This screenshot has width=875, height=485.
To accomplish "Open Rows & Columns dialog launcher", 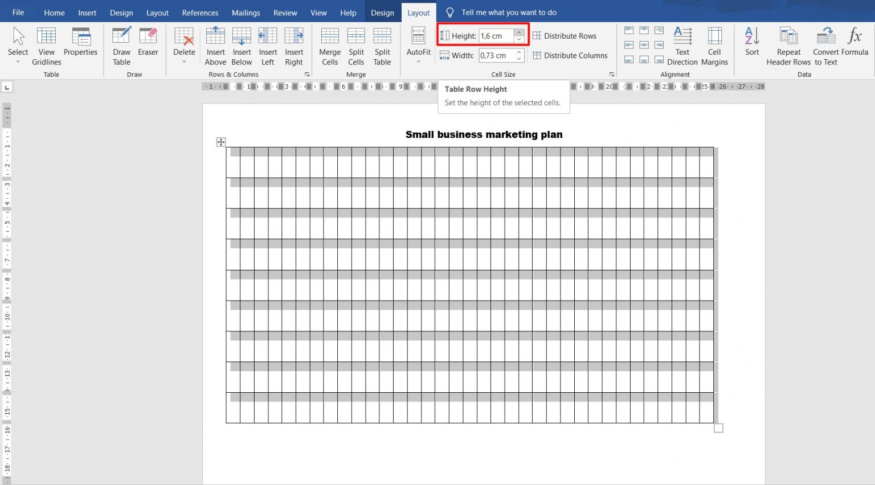I will point(307,75).
